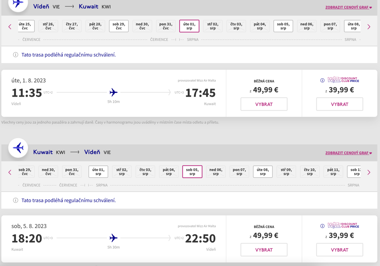Select outbound date sob 29, čvc
Screen dimensions: 380x266
[119, 26]
